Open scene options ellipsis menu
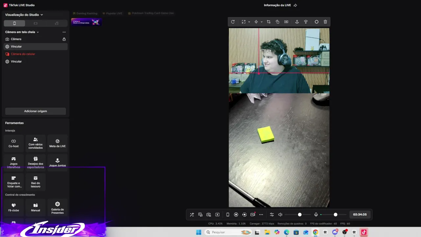Screen dimensions: 421x237 click(64, 32)
